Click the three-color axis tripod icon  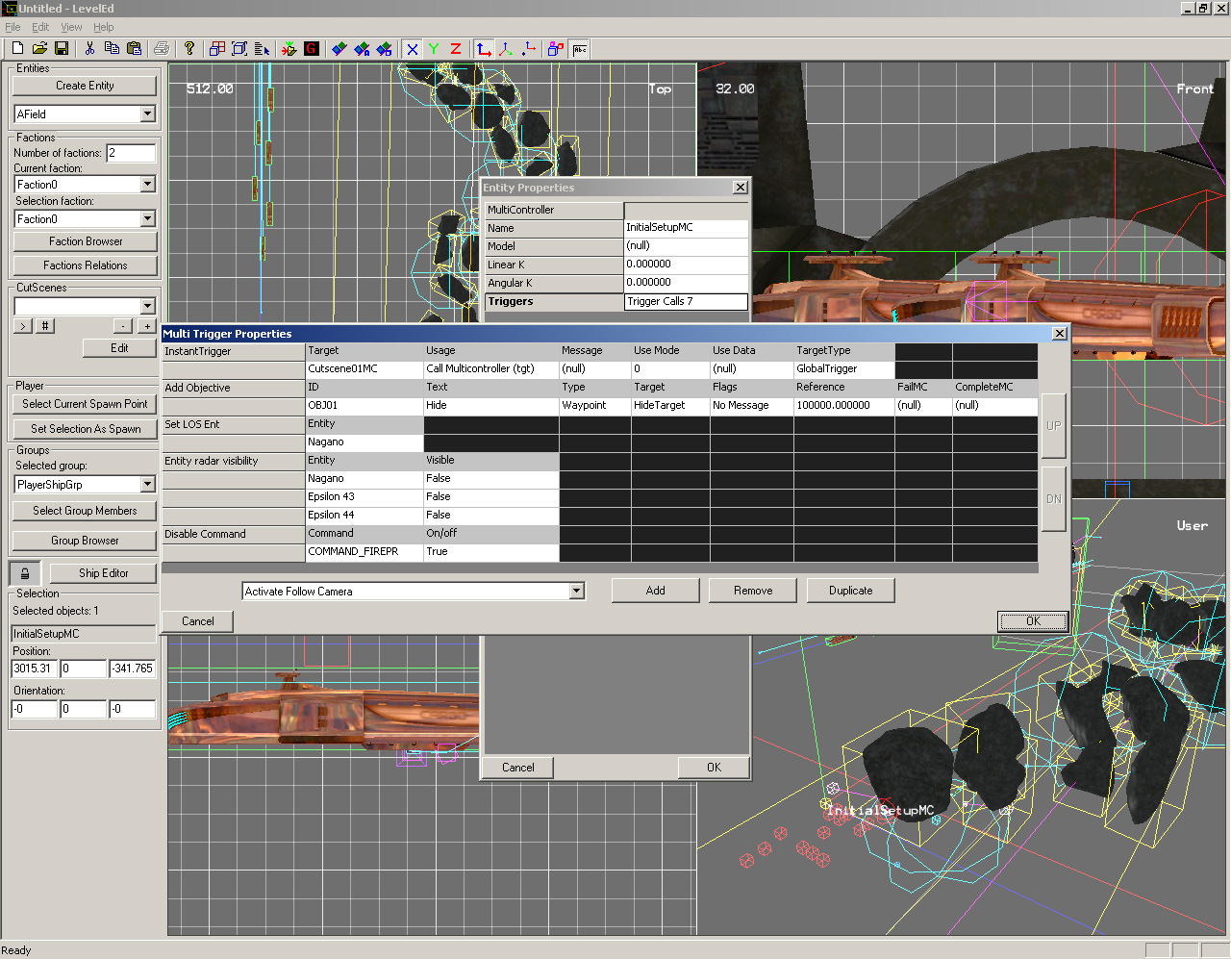[x=506, y=49]
